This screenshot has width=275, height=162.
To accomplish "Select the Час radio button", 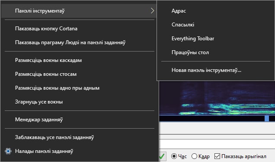I will pyautogui.click(x=174, y=156).
